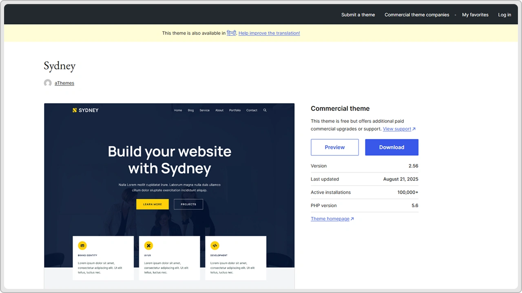Click About in the preview navigation
Viewport: 522px width, 293px height.
219,110
